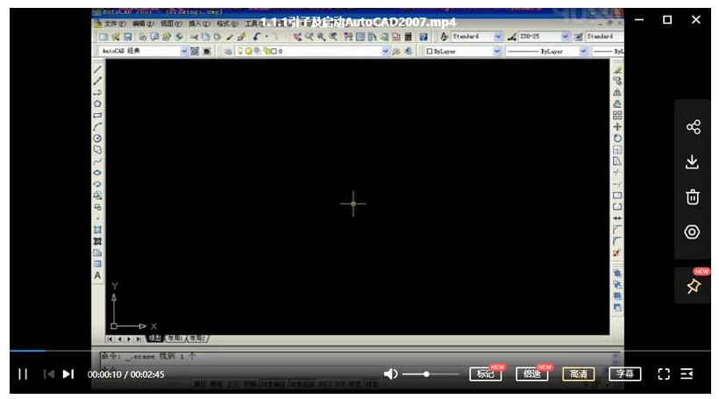The height and width of the screenshot is (399, 719).
Task: Click the Array tool in Modify toolbar
Action: click(617, 116)
